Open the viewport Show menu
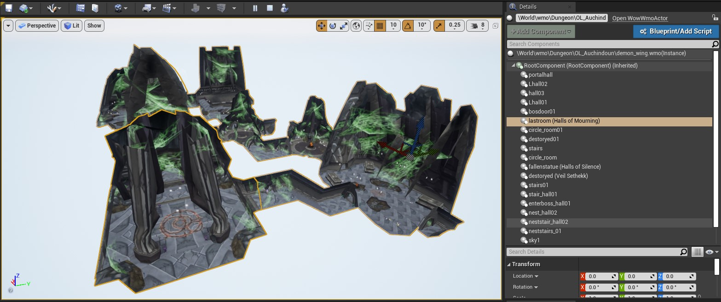The image size is (721, 302). [94, 26]
